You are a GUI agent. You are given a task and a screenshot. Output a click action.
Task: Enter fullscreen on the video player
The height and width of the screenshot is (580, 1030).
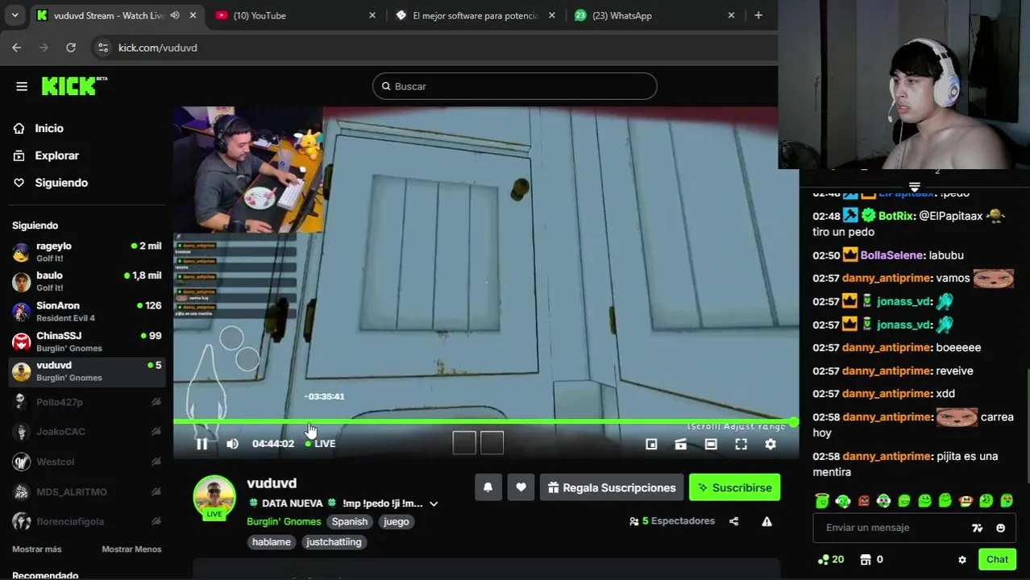[x=741, y=444]
